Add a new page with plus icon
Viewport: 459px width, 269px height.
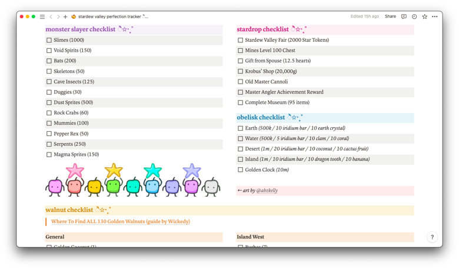pos(65,16)
